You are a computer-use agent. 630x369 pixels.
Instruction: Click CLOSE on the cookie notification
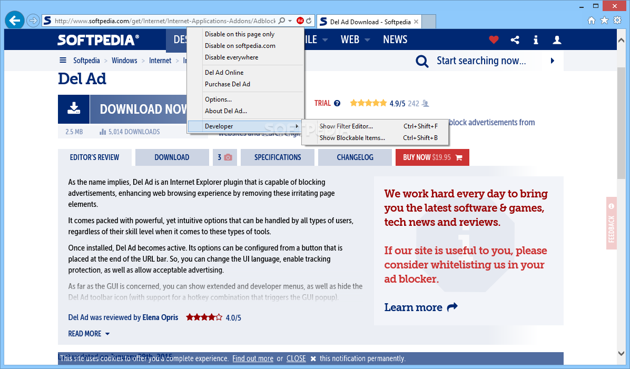(296, 358)
